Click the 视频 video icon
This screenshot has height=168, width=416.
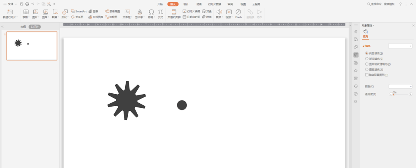[229, 12]
